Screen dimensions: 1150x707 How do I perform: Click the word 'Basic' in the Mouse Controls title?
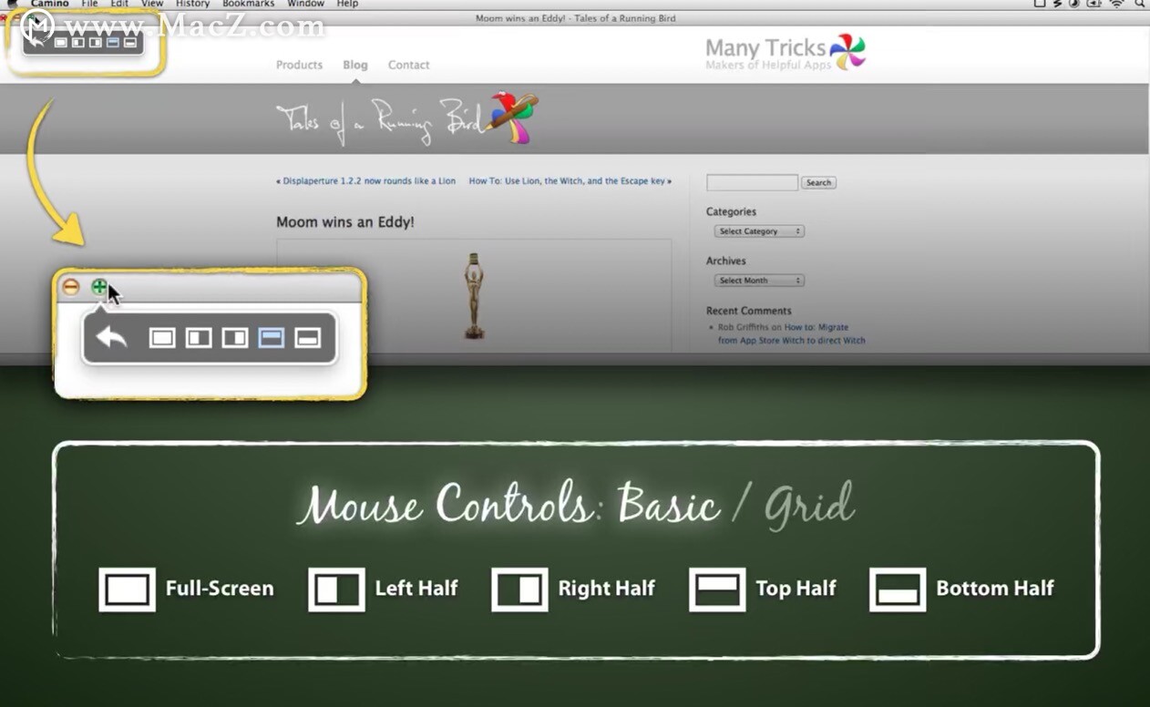pos(669,504)
